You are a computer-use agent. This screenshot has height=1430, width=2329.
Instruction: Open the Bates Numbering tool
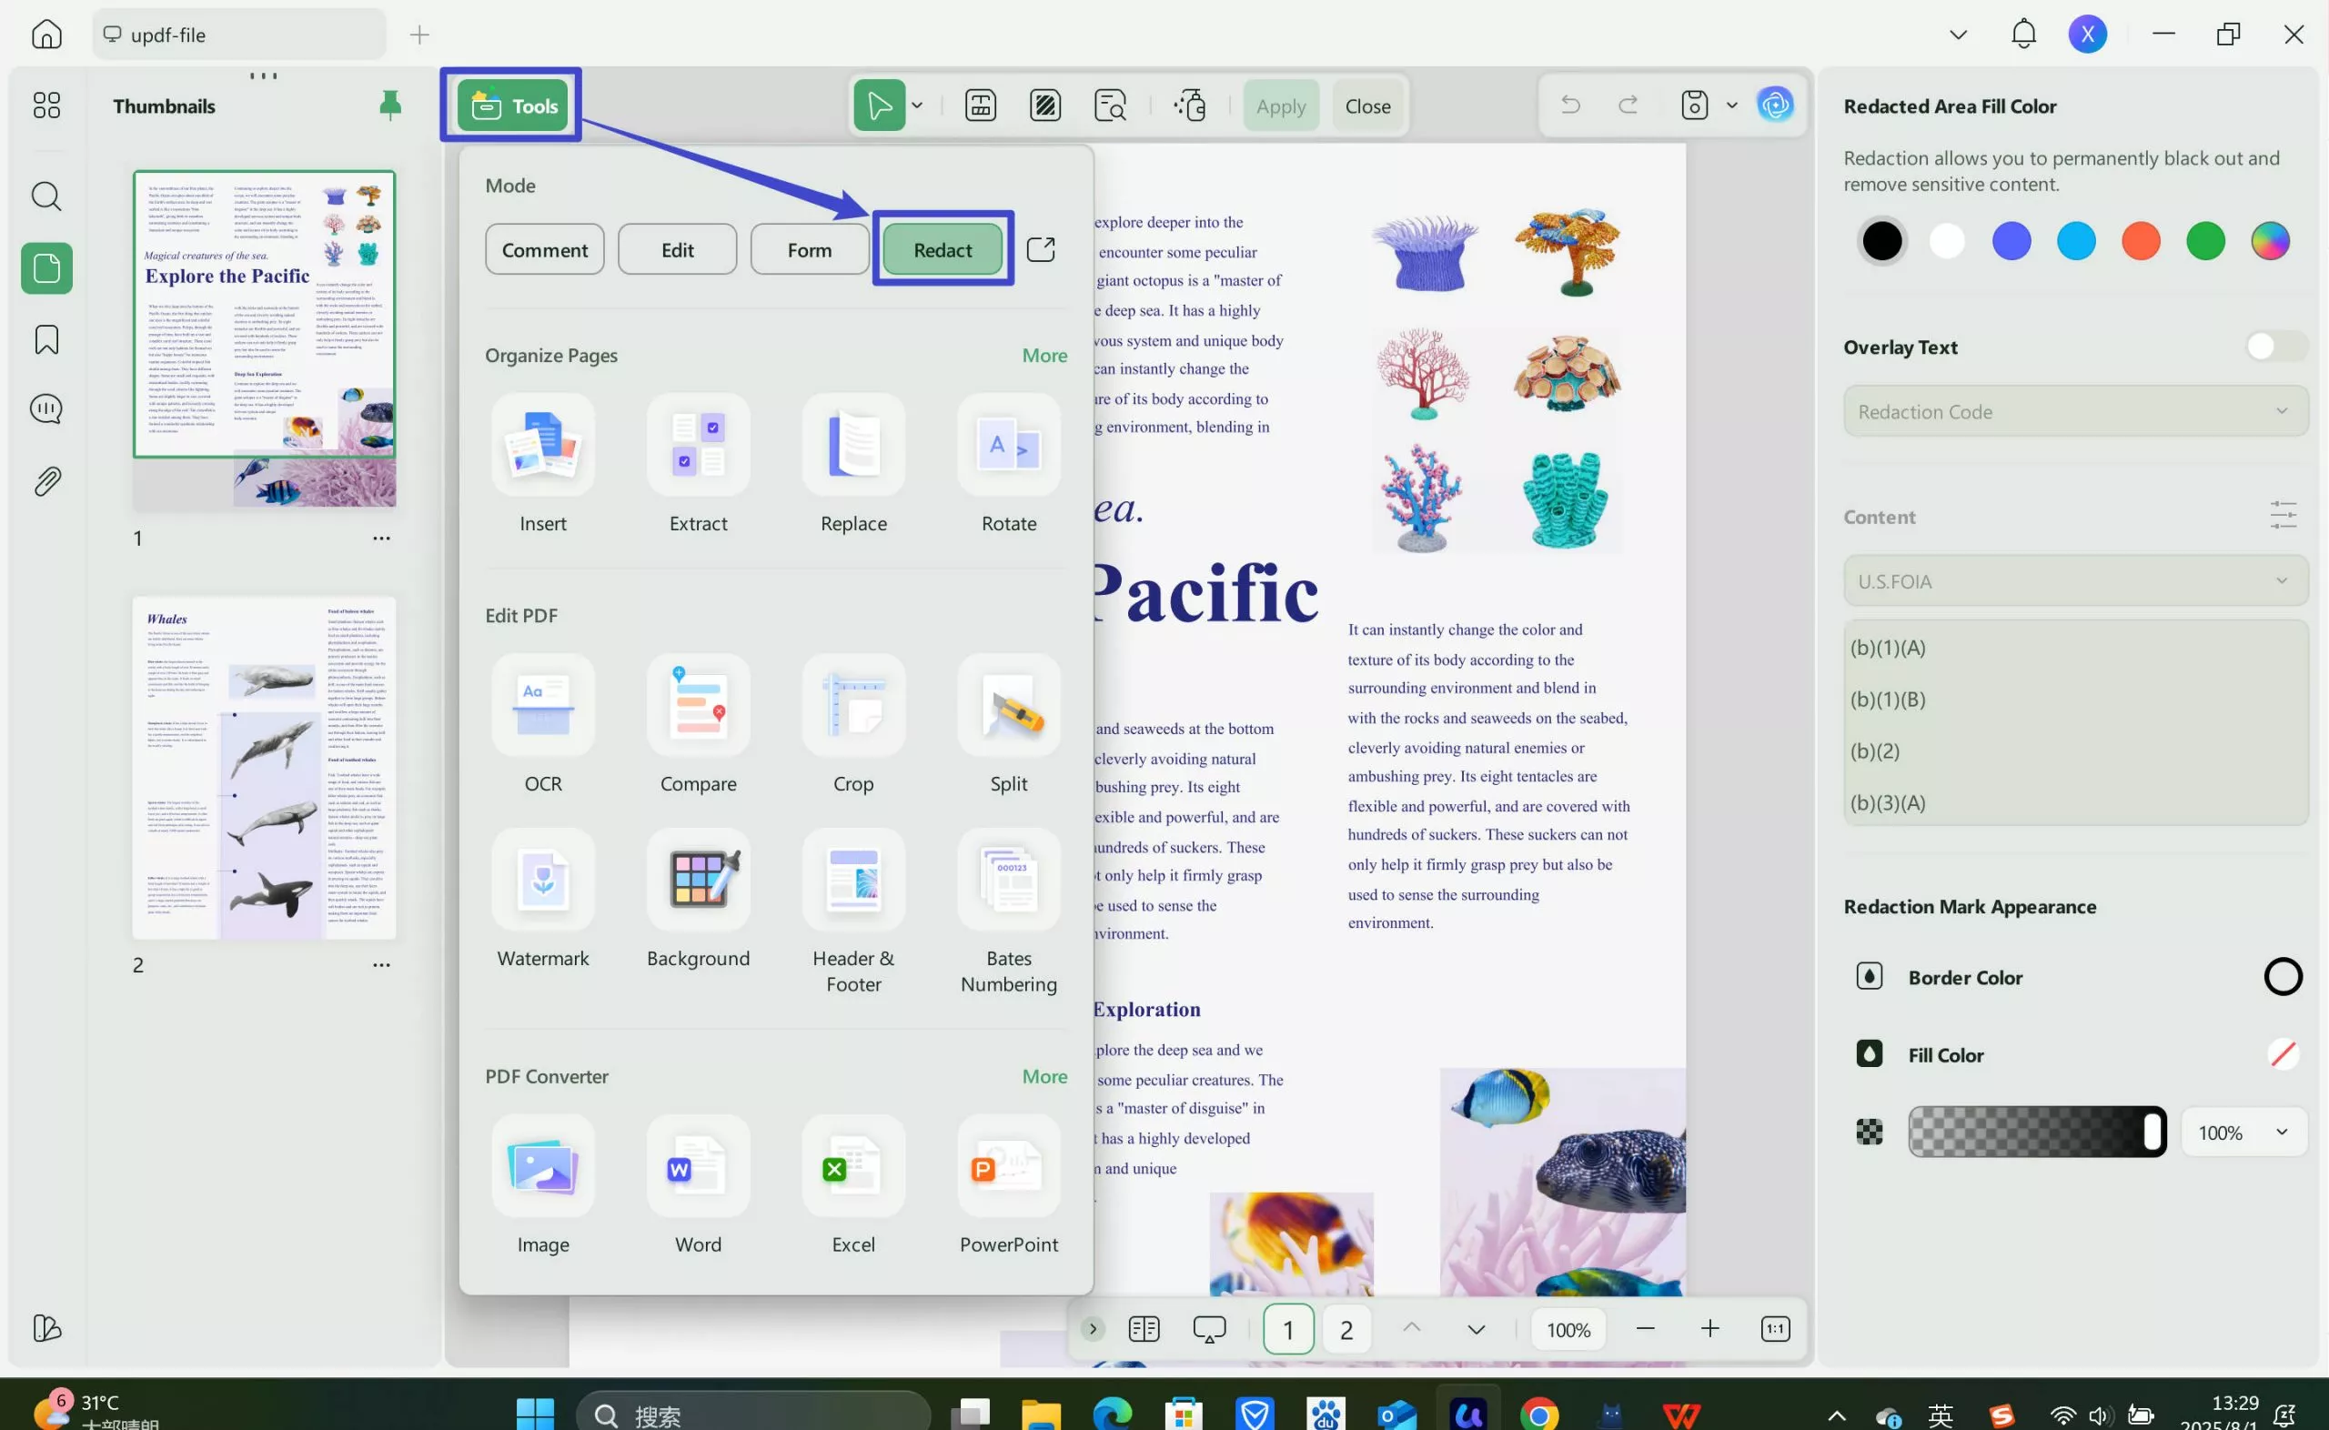coord(1008,881)
